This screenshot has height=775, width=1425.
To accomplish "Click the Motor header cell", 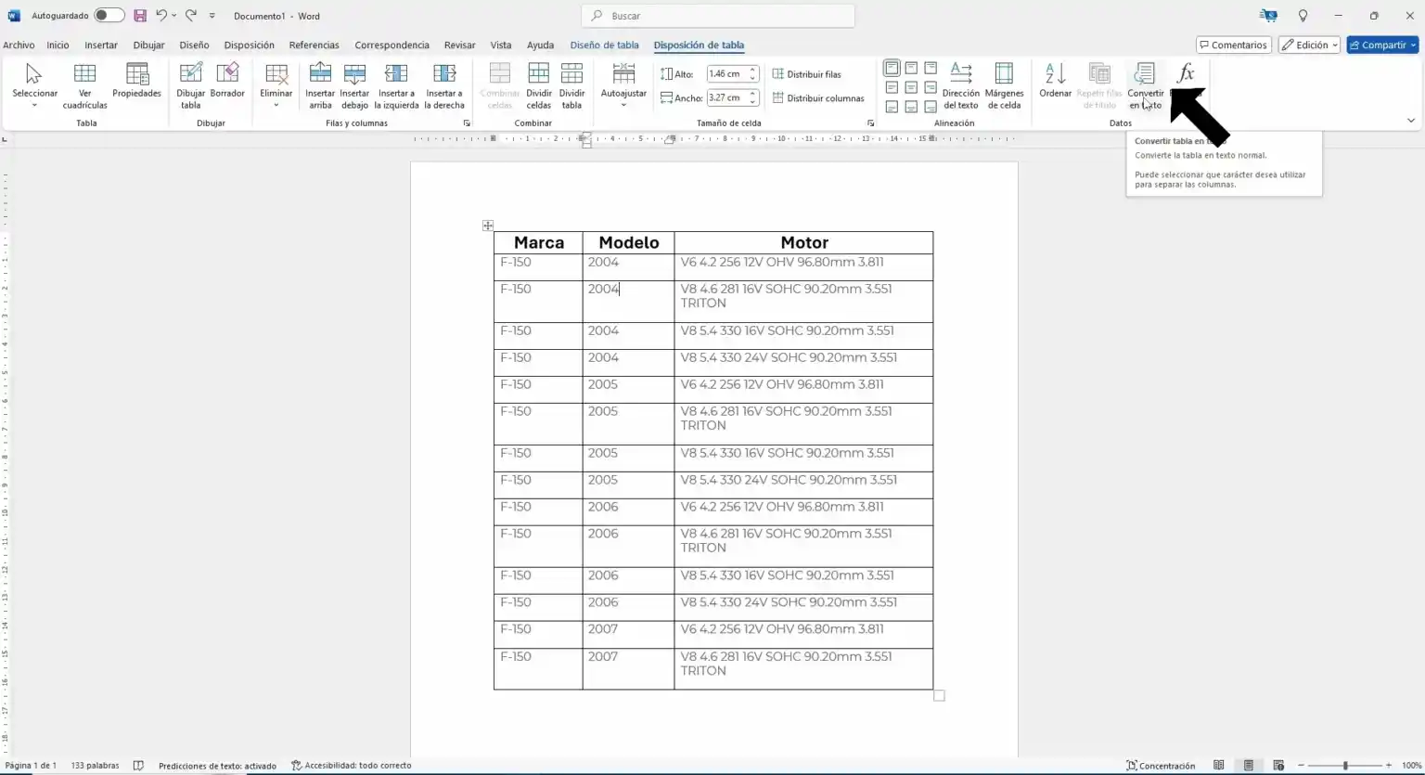I will click(x=803, y=242).
